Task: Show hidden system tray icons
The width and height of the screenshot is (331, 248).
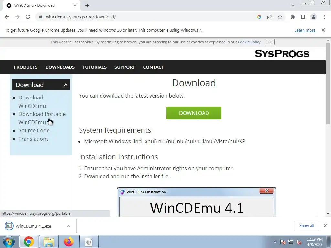Action: [275, 242]
